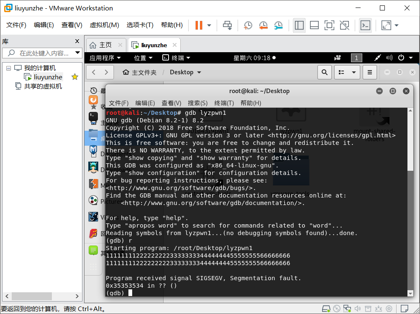Send Ctrl+Alt+Del to the VM
Image resolution: width=420 pixels, height=314 pixels.
tap(228, 25)
